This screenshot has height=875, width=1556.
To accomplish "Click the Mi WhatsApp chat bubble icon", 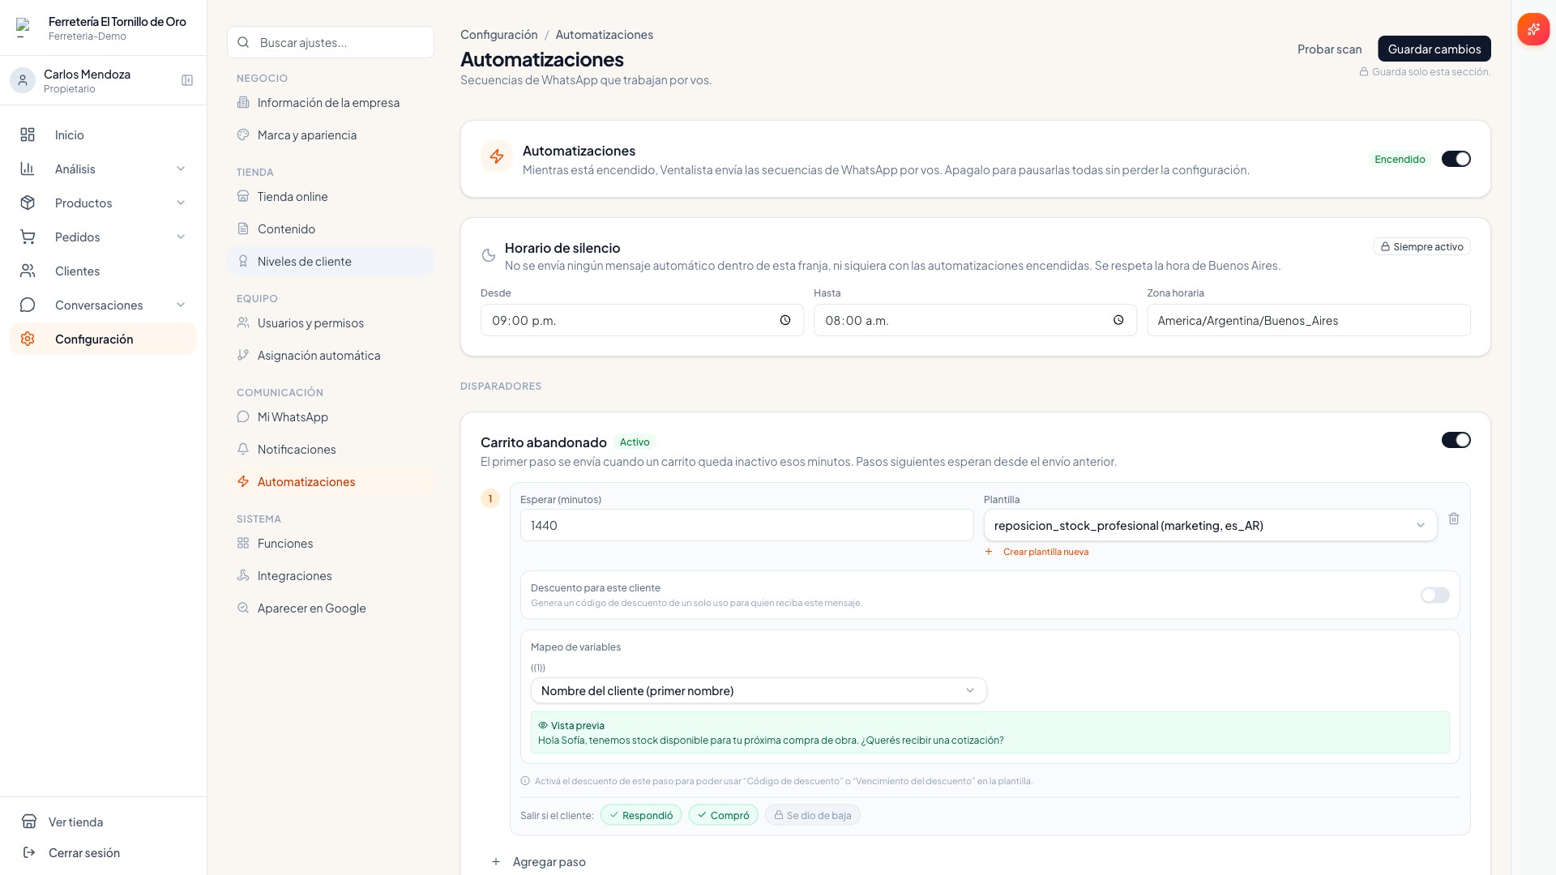I will (x=243, y=416).
